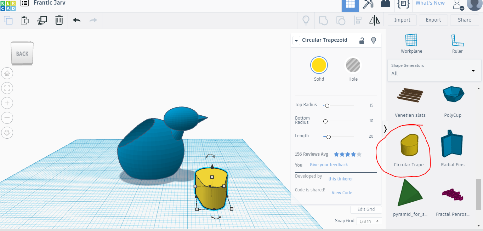This screenshot has width=483, height=231.
Task: Click the Tinkercad logo
Action: pyautogui.click(x=8, y=5)
